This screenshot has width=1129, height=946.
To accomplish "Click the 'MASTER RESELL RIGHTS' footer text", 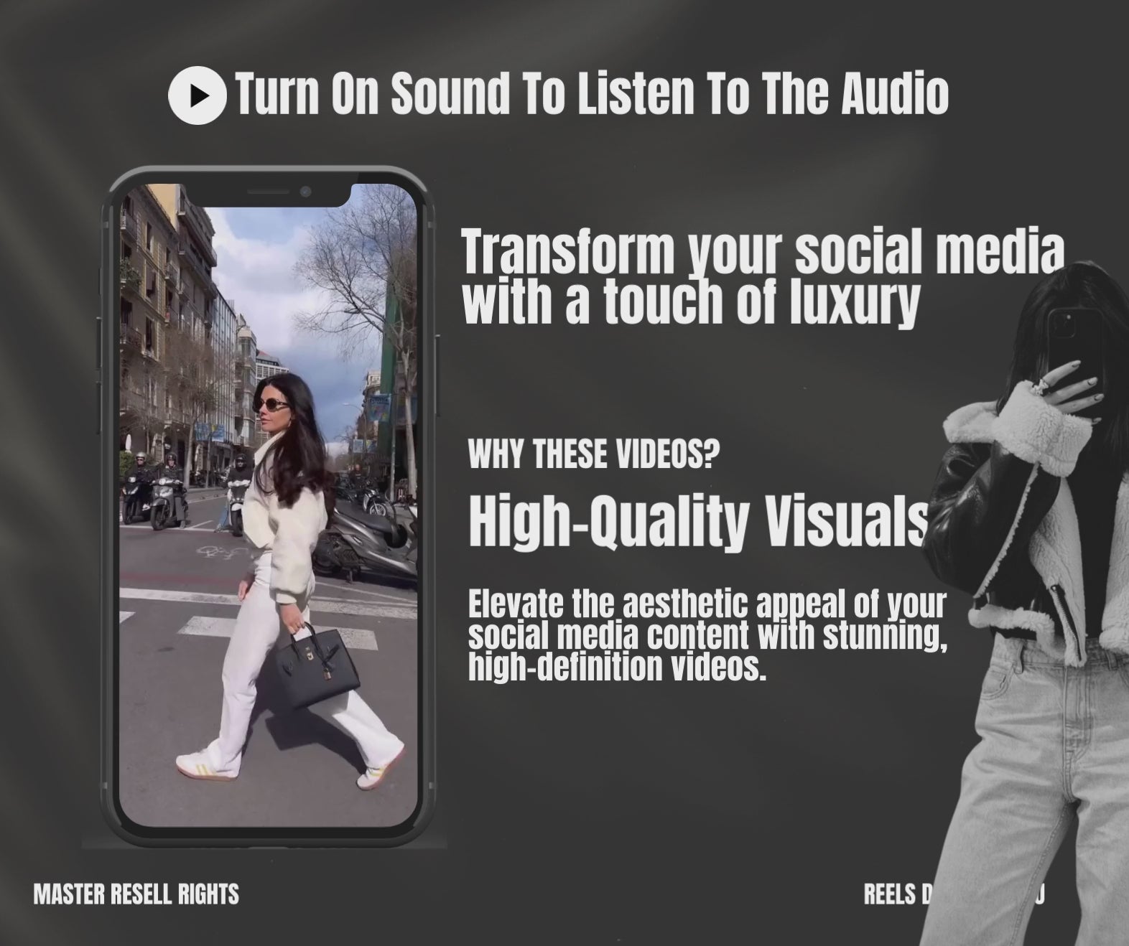I will 136,894.
